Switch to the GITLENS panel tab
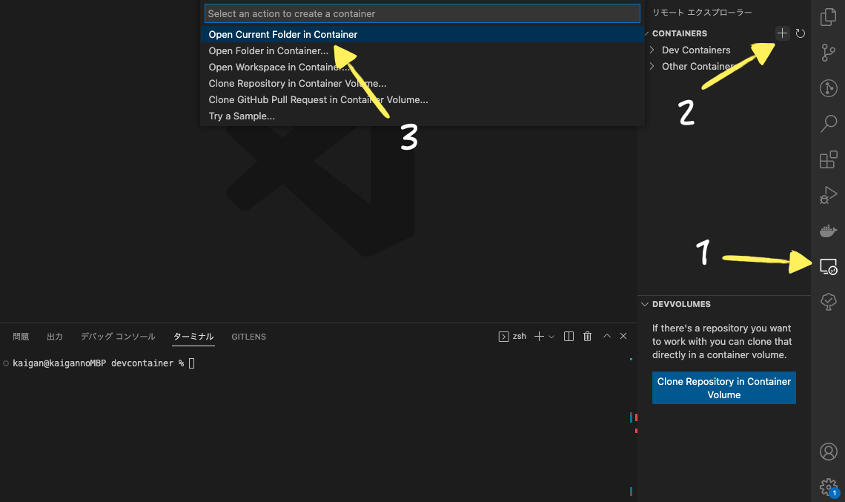Viewport: 845px width, 502px height. (x=249, y=337)
